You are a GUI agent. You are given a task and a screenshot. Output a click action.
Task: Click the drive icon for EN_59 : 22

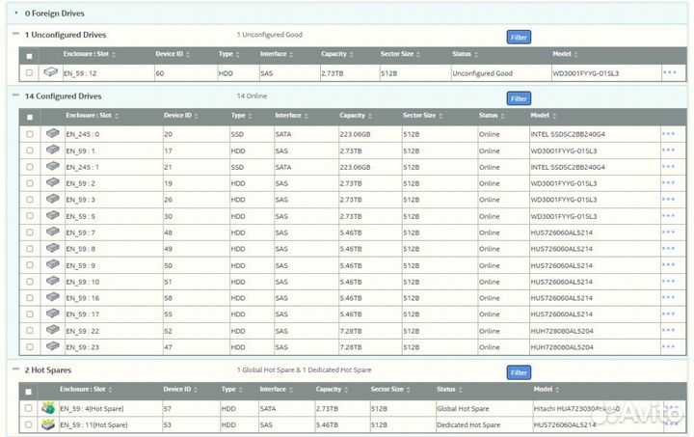[54, 330]
